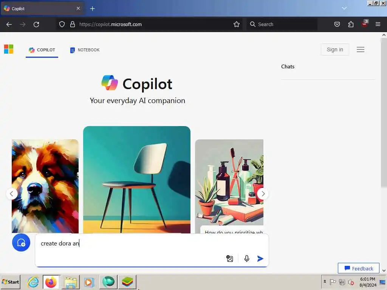
Task: Click the Firefox forward arrow
Action: (23, 25)
